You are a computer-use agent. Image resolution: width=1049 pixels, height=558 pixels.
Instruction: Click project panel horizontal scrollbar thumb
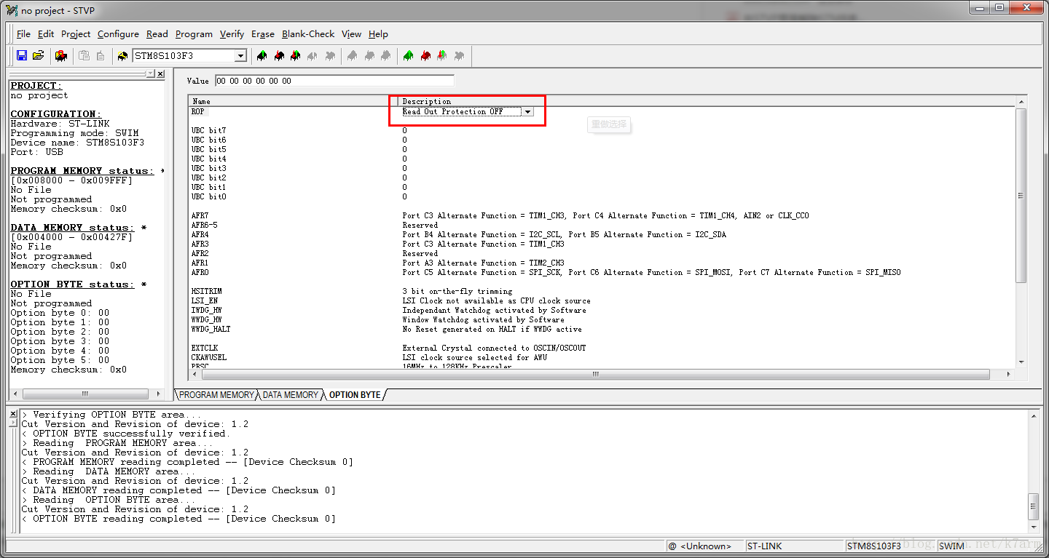click(x=85, y=394)
